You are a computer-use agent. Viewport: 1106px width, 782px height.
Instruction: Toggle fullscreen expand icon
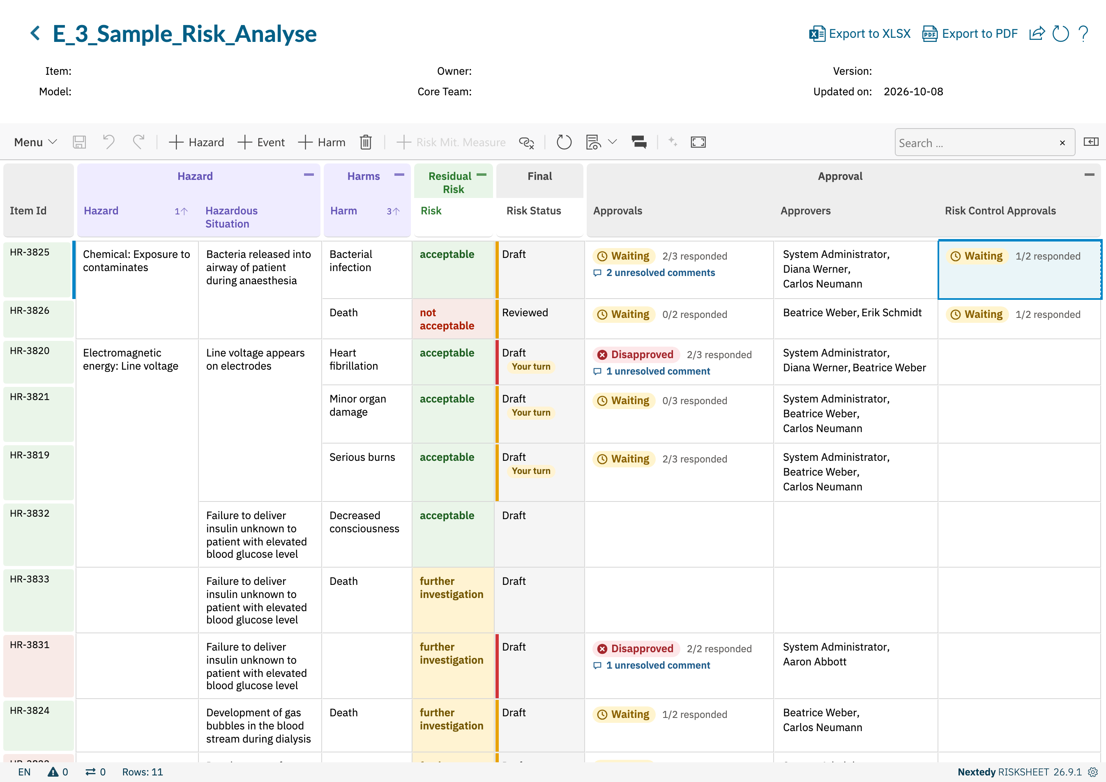698,142
